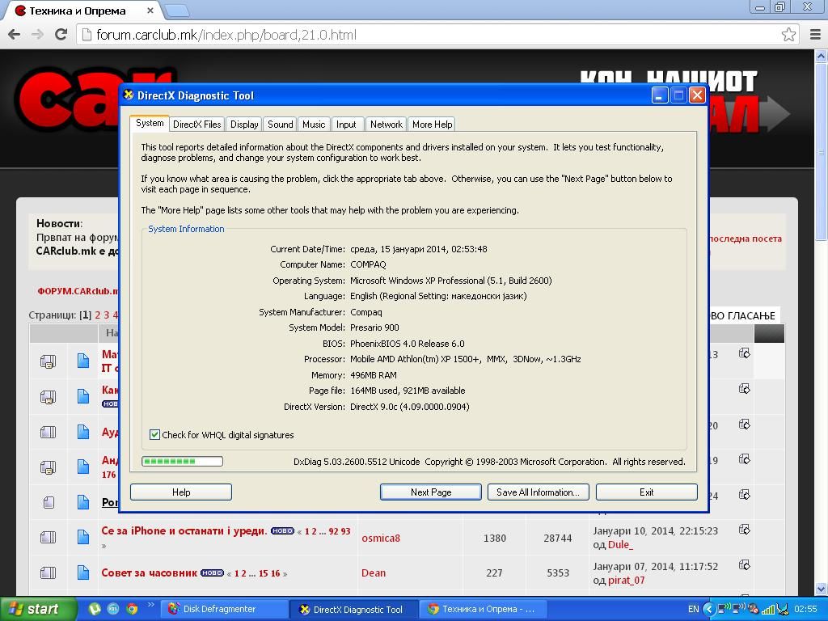828x621 pixels.
Task: Click Save All Information button
Action: point(538,492)
